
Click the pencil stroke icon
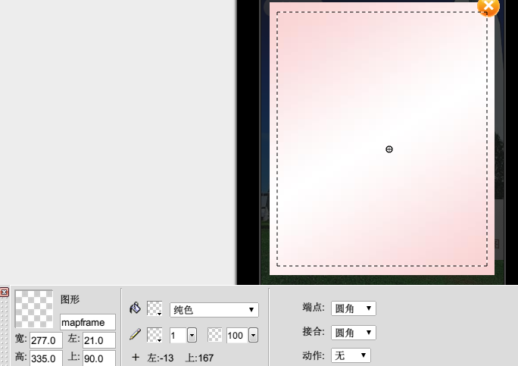pos(135,333)
